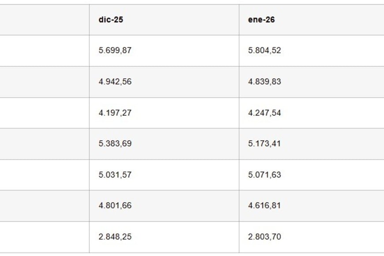This screenshot has width=384, height=256.
Task: Select the empty first-column cell beside 5.383,69
Action: click(x=44, y=143)
